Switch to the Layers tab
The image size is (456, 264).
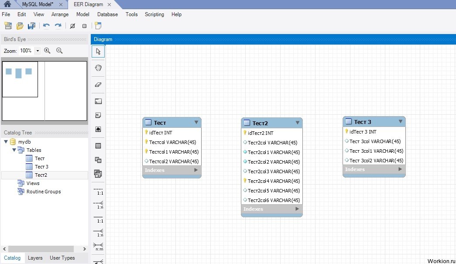[x=35, y=258]
